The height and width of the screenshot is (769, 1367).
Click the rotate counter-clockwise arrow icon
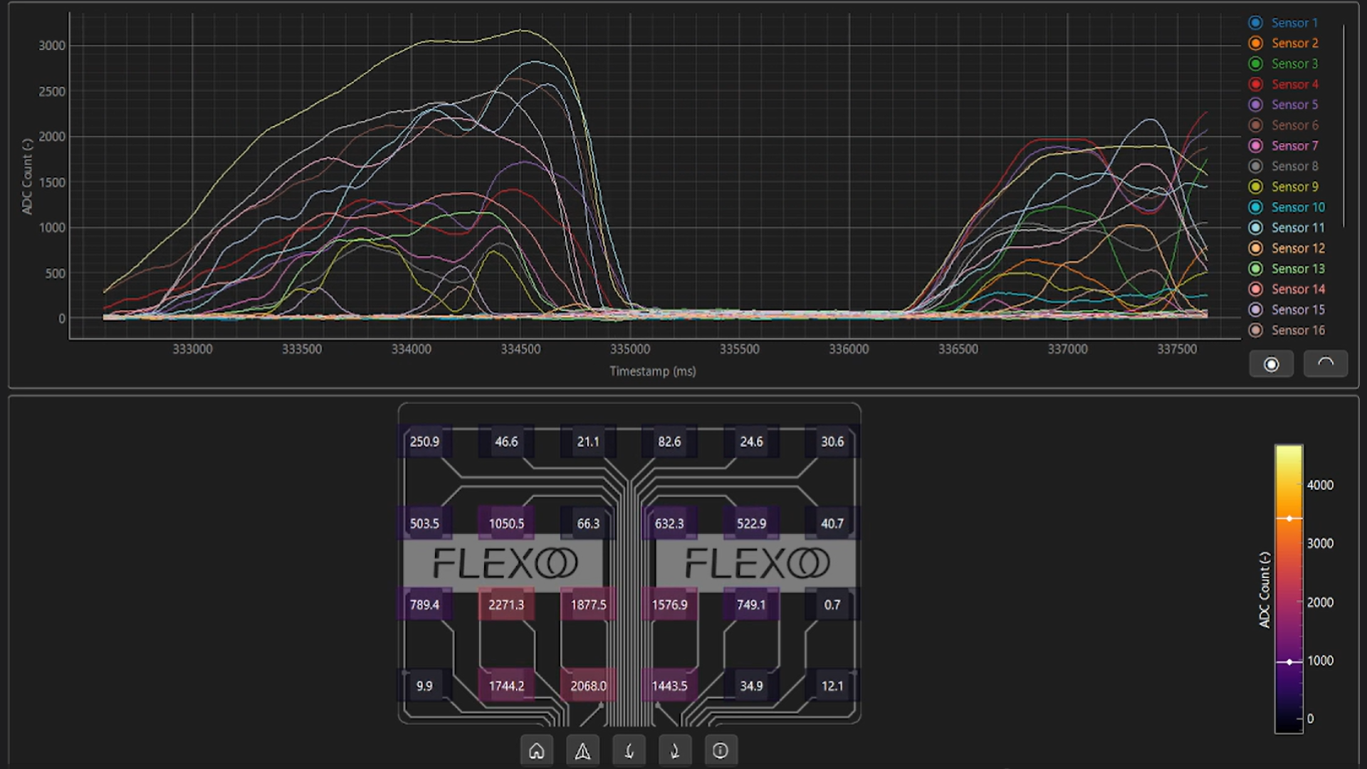point(629,750)
